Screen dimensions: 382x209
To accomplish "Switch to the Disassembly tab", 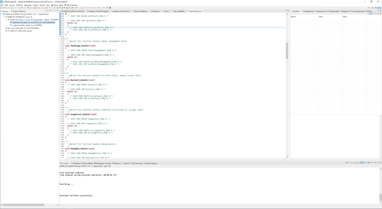I will coord(333,11).
